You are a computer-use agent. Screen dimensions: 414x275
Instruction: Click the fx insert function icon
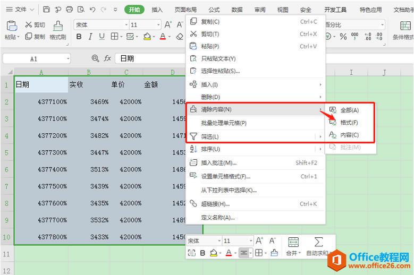[x=107, y=58]
